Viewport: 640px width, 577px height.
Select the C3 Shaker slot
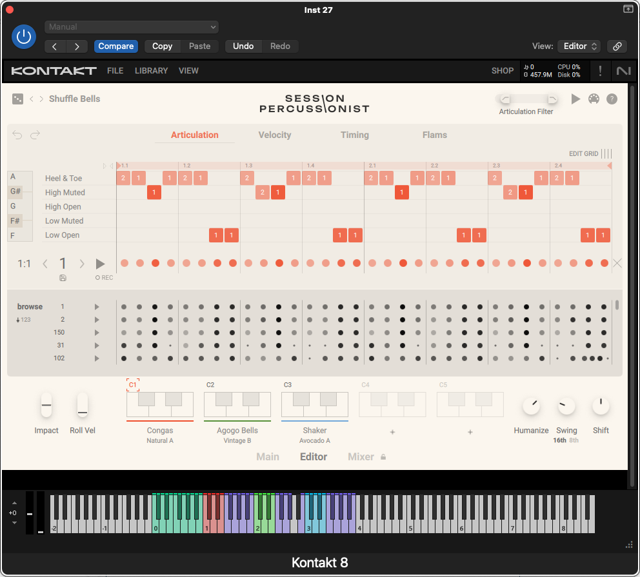click(315, 405)
